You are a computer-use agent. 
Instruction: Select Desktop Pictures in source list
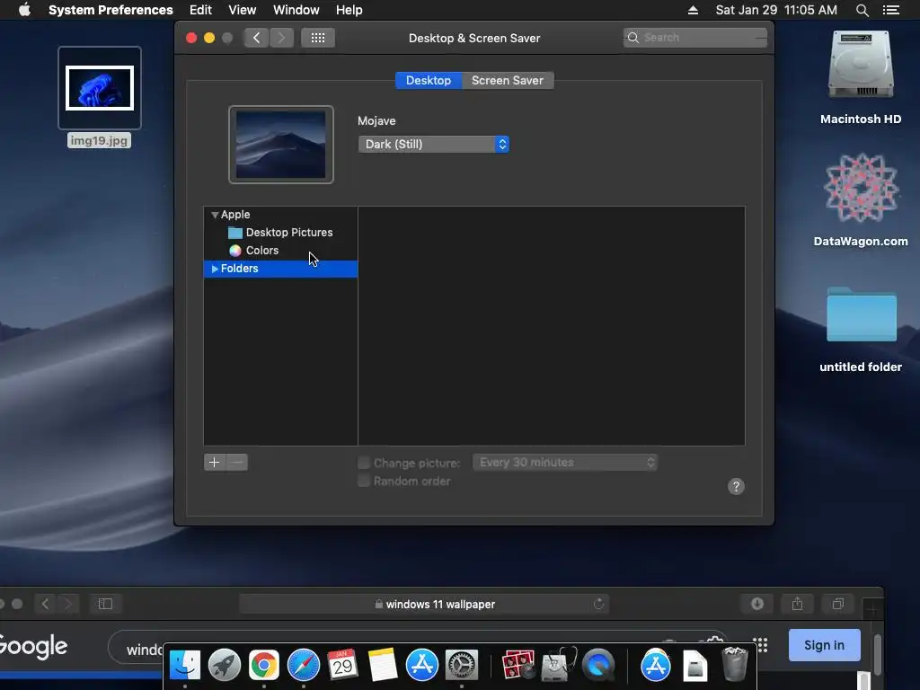point(280,233)
